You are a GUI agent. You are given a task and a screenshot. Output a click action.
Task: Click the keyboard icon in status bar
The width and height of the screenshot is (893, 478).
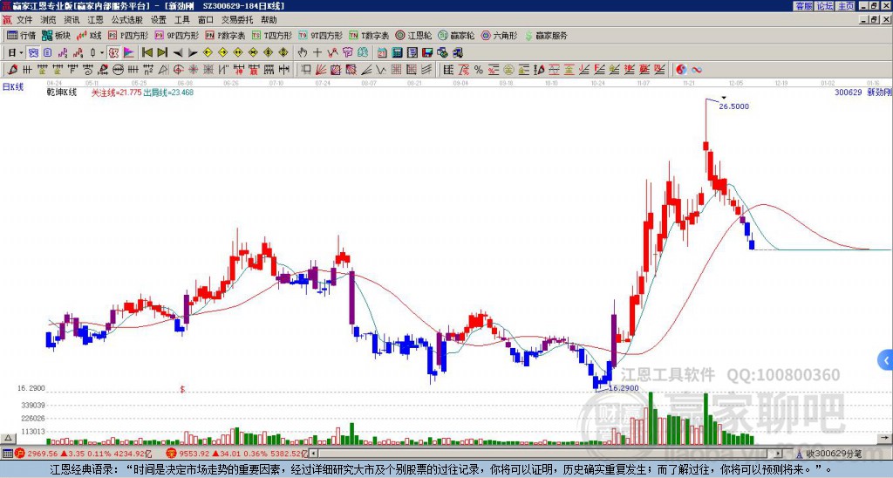[x=7, y=454]
